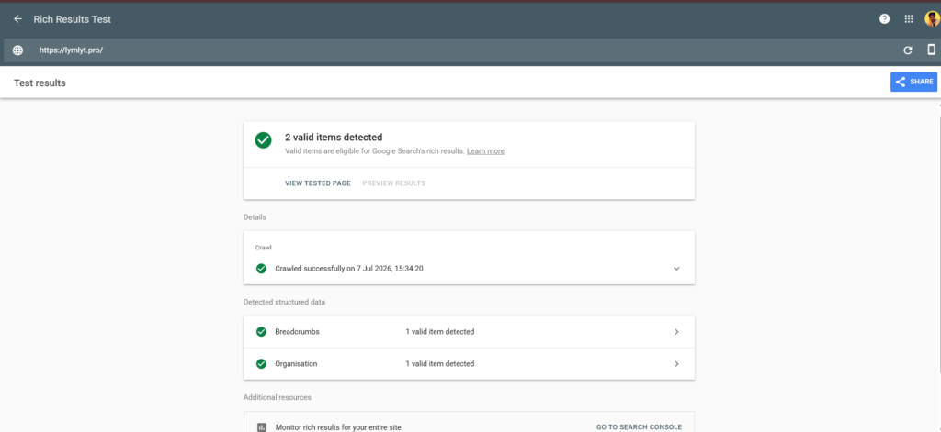Click the smartphone device icon
Image resolution: width=941 pixels, height=432 pixels.
pos(932,50)
